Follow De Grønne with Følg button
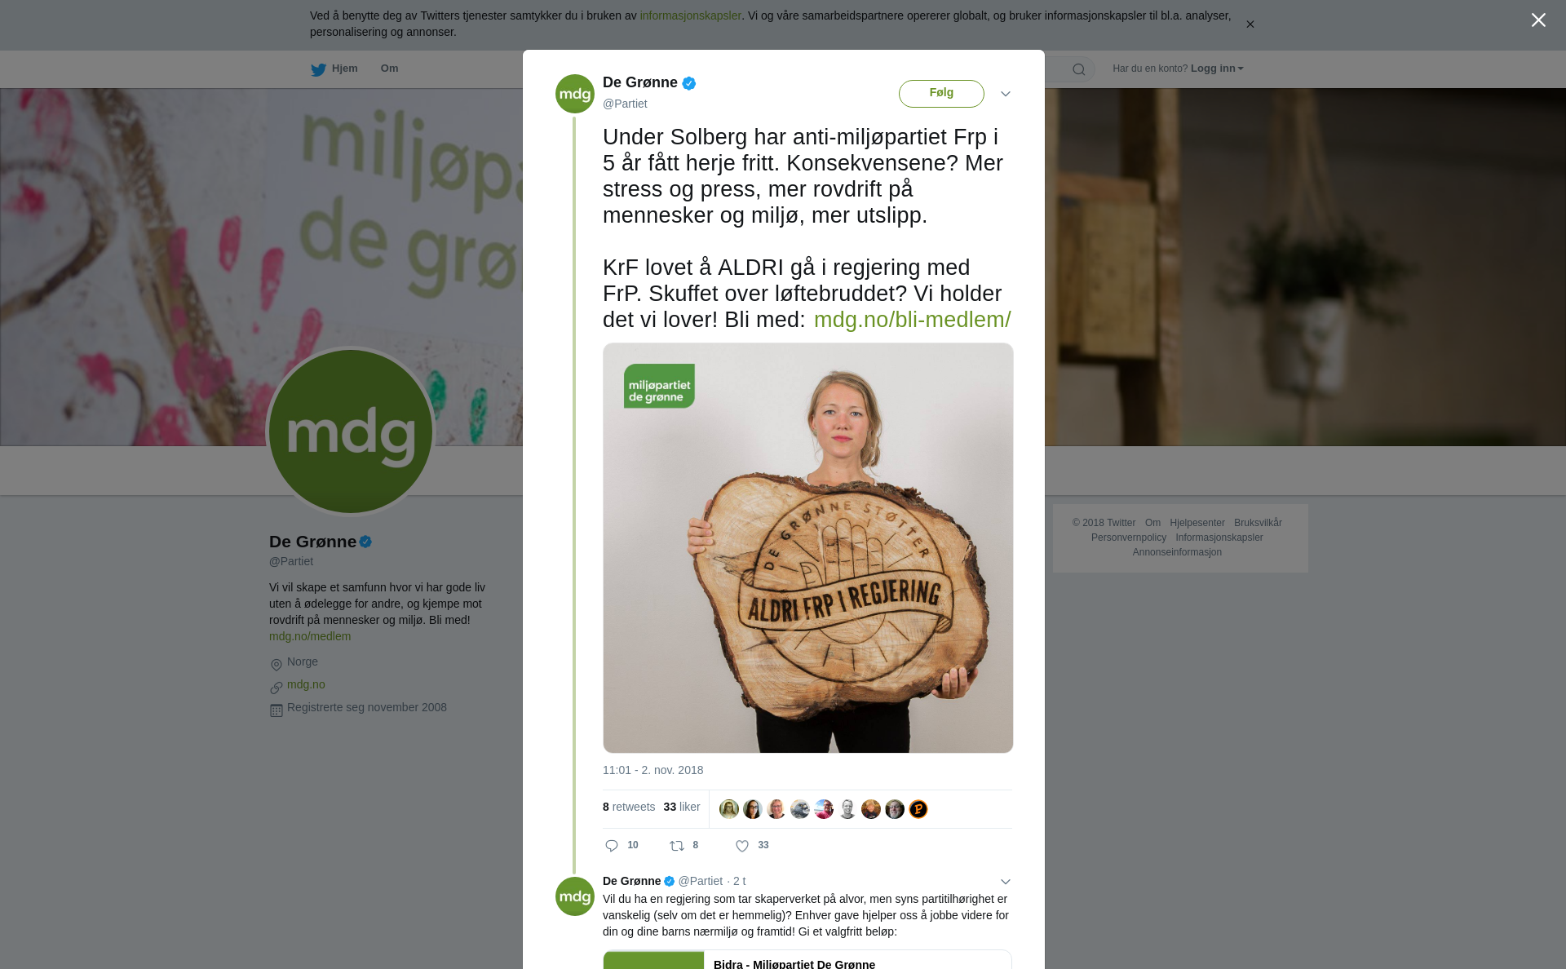Screen dimensions: 1566x969 (941, 93)
